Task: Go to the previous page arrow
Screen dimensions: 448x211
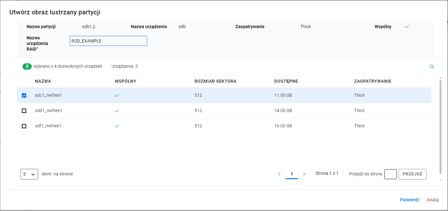Action: [279, 174]
